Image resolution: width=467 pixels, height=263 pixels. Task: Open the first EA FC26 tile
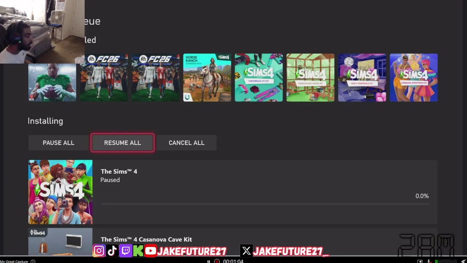tap(104, 77)
